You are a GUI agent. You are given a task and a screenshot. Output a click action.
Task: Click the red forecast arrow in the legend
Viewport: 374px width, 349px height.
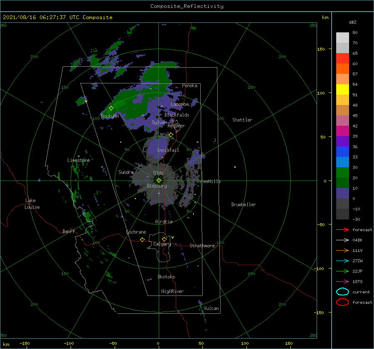point(342,229)
